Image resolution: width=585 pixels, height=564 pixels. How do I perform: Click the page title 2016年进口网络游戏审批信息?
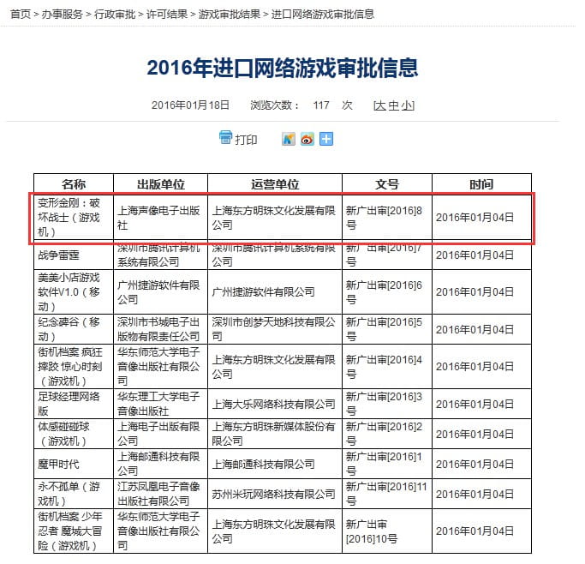(282, 67)
